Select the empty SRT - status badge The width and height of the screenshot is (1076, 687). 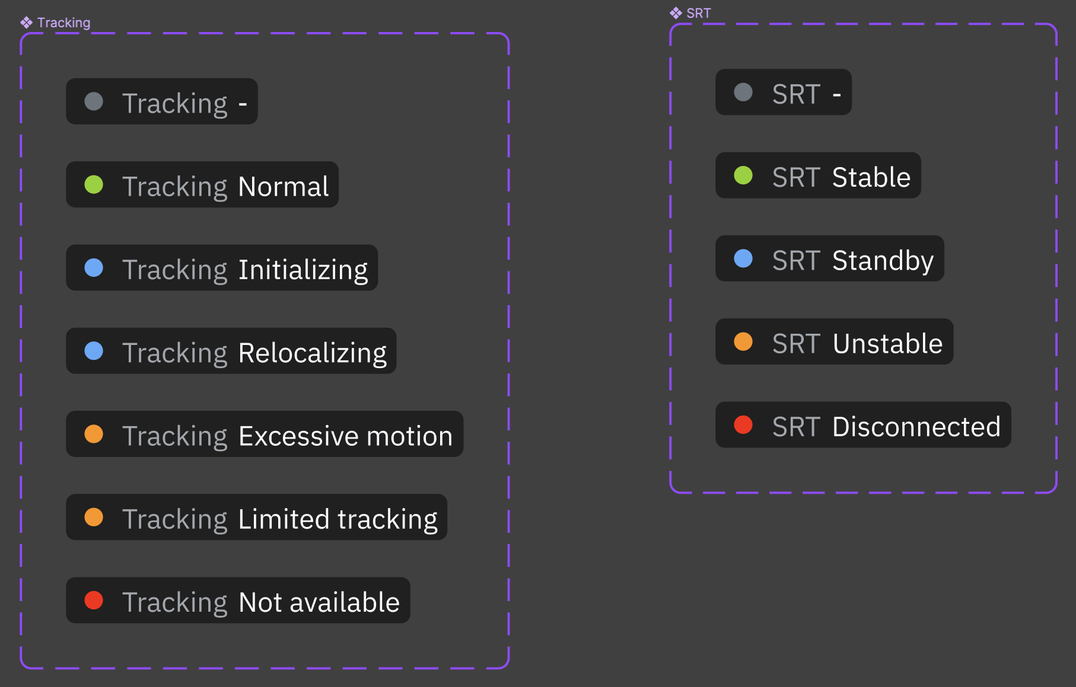coord(783,92)
